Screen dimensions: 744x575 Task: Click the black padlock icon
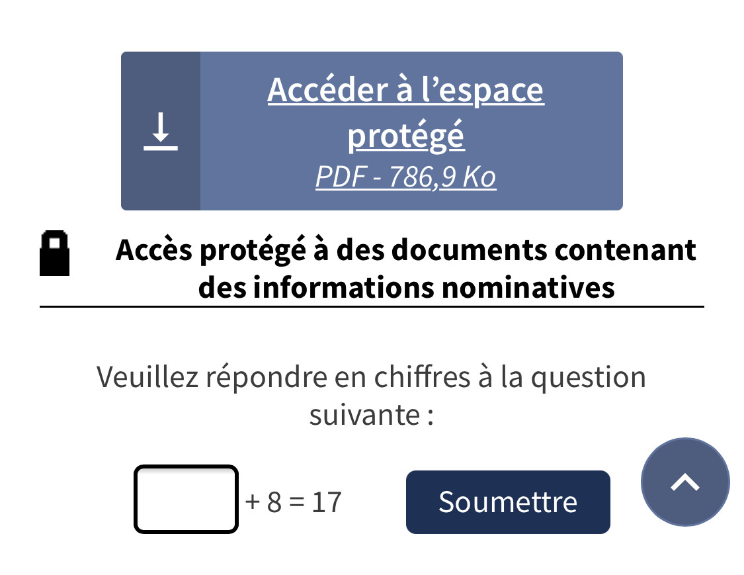click(55, 253)
